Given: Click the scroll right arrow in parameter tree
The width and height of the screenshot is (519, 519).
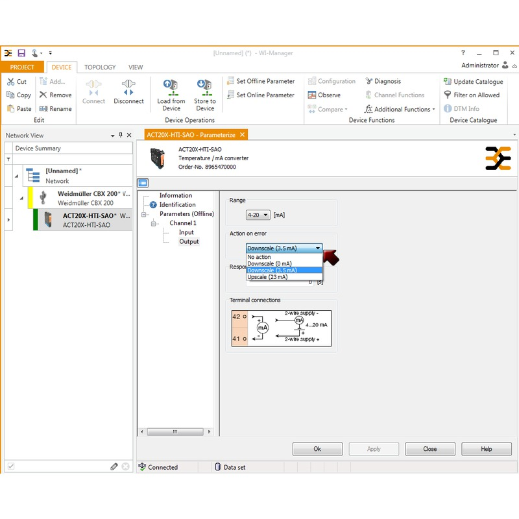Looking at the screenshot, I should click(x=209, y=431).
